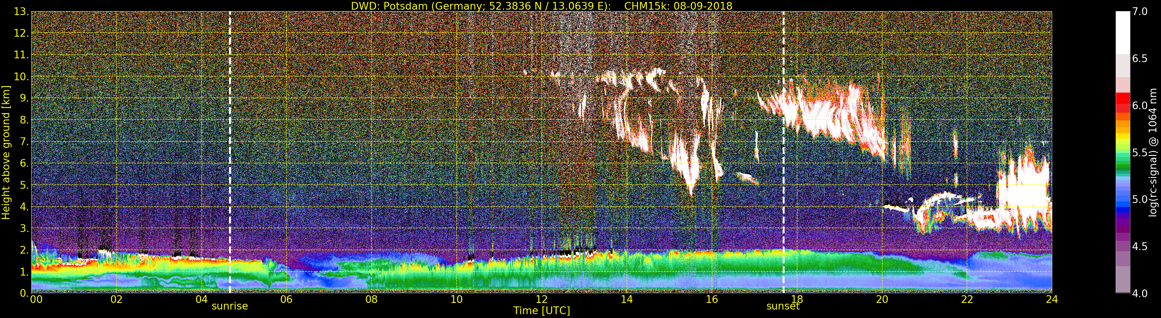Click colorbar tick label '4.5'
1161x318 pixels.
[1140, 247]
